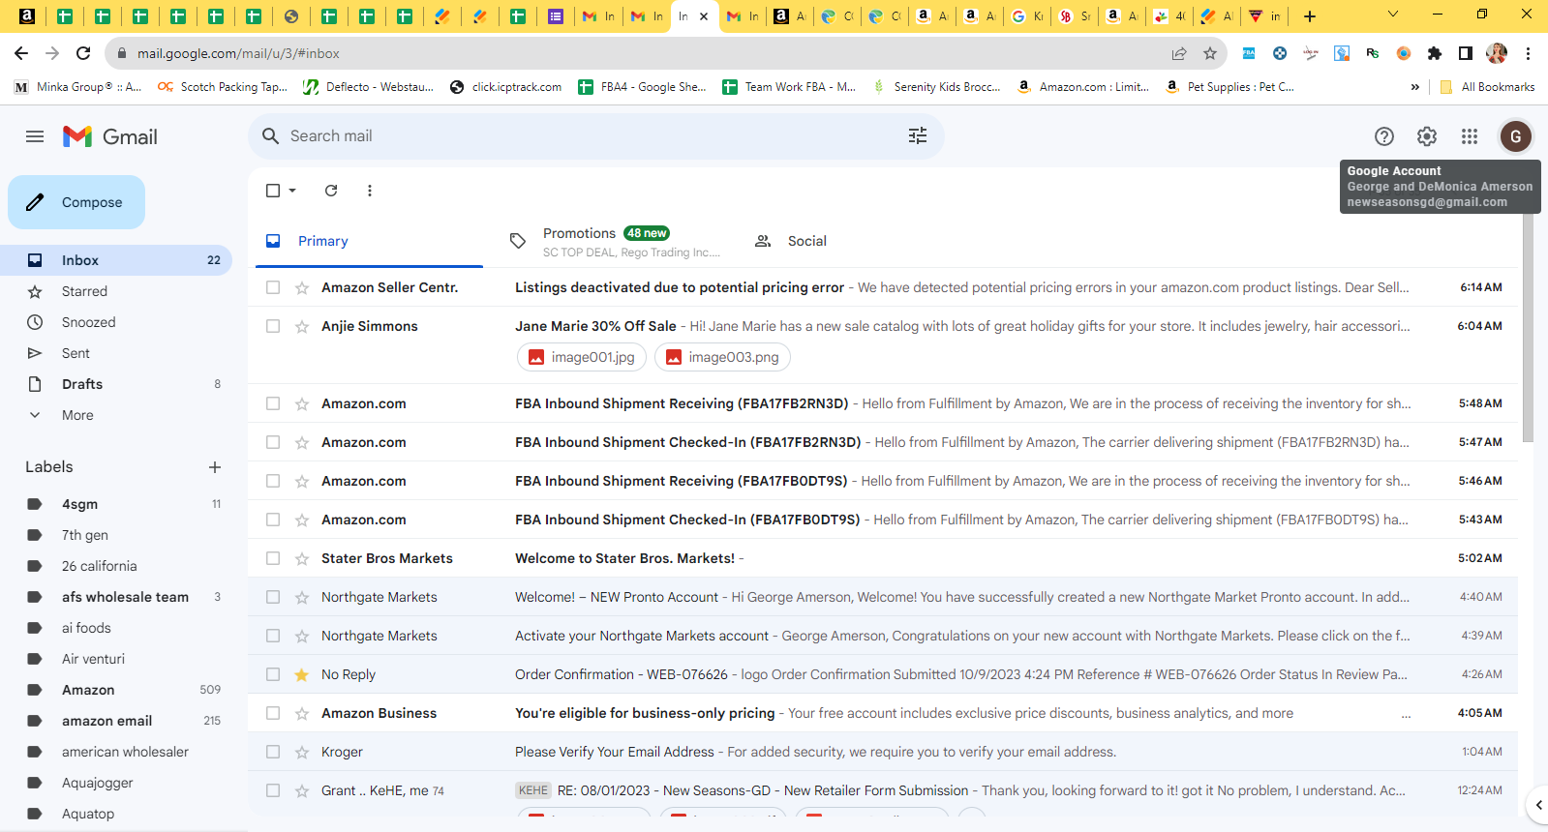The image size is (1548, 832).
Task: Star the Amazon Seller Centr. email
Action: coord(302,287)
